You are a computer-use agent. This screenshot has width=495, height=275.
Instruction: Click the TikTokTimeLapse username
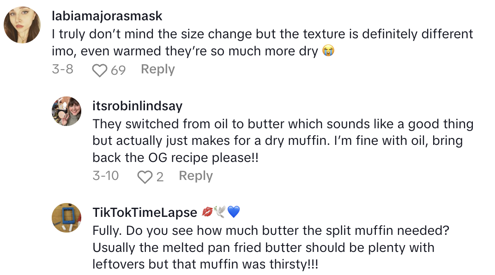click(145, 212)
